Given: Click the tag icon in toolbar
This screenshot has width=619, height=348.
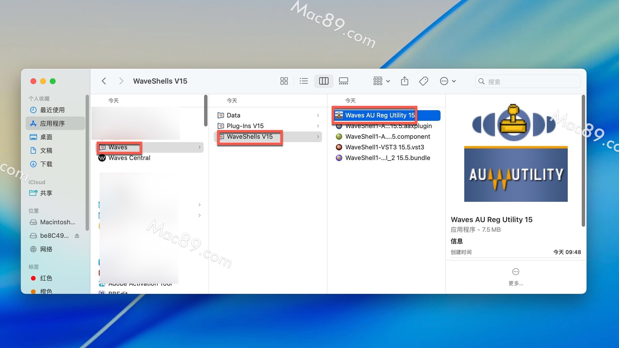Looking at the screenshot, I should tap(423, 81).
